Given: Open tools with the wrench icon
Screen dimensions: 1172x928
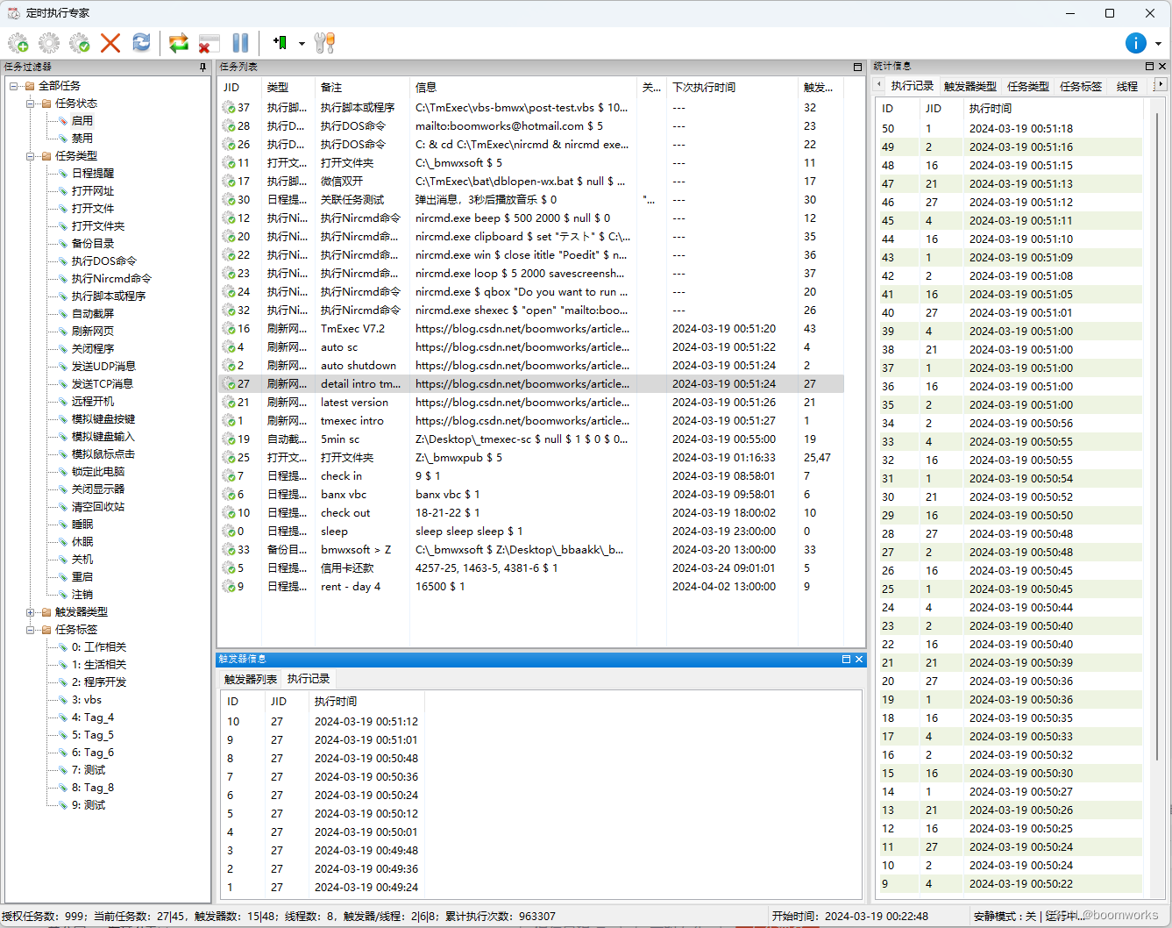Looking at the screenshot, I should click(325, 42).
